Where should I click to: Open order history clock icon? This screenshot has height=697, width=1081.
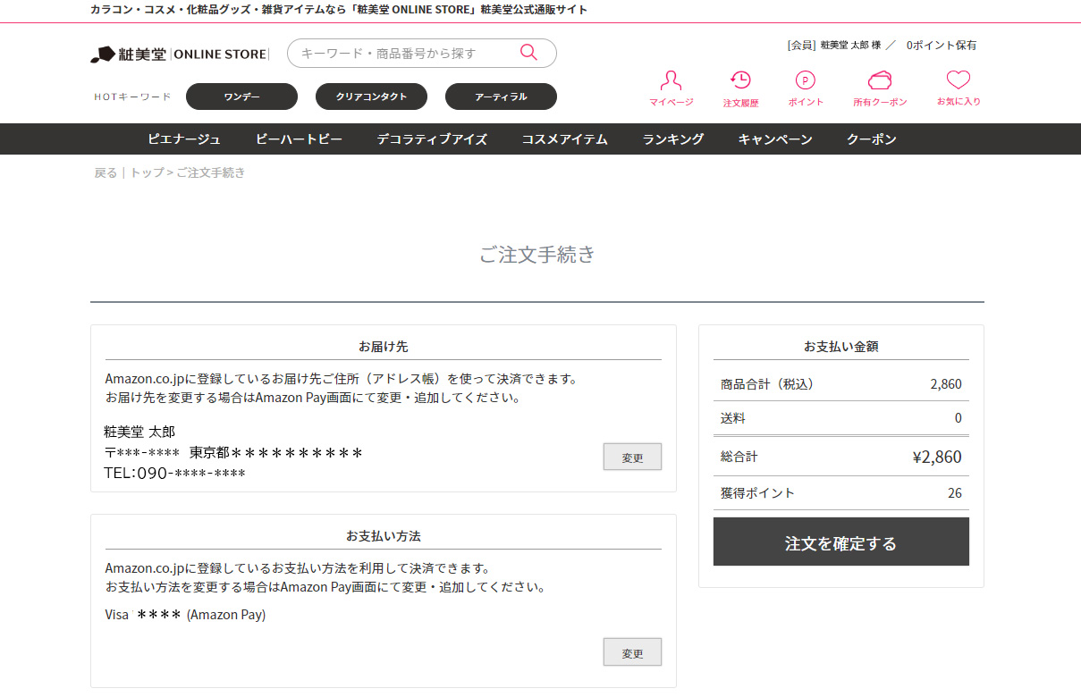click(x=740, y=81)
